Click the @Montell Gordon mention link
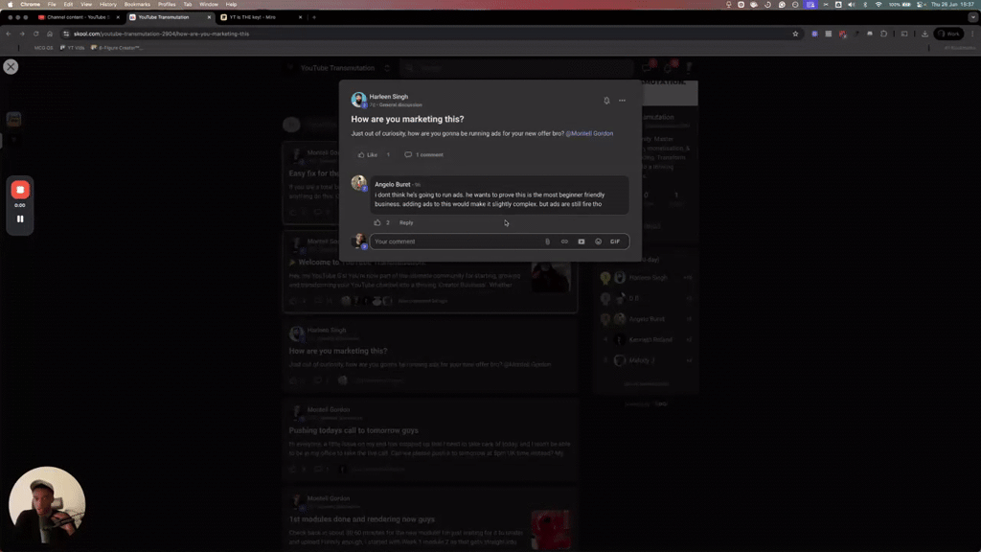Viewport: 981px width, 552px height. coord(589,133)
